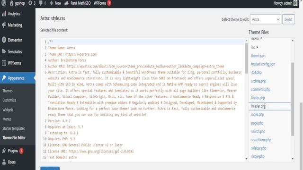Expand the inc folder
Viewport: 303px width, 170px height.
pyautogui.click(x=257, y=47)
